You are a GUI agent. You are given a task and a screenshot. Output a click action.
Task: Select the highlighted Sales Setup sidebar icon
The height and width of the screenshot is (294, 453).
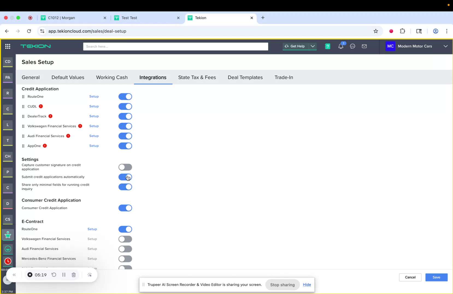click(x=8, y=235)
